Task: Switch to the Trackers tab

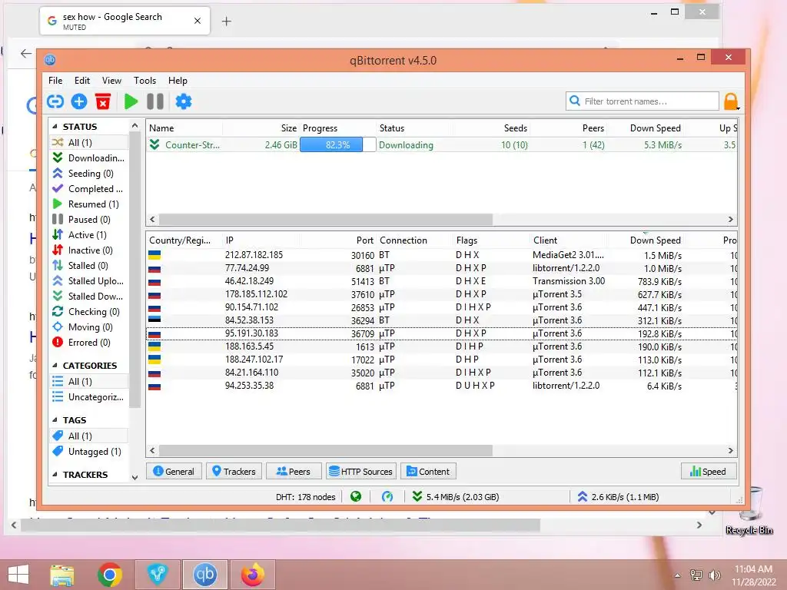Action: 234,472
